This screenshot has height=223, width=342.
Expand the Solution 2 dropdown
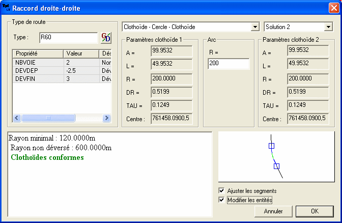pos(328,26)
